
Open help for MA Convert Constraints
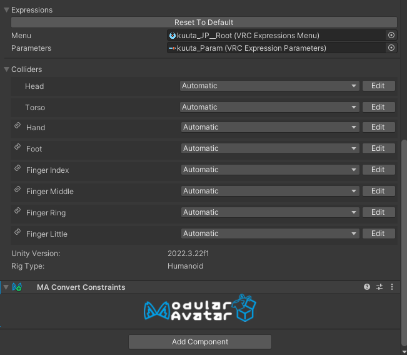pos(367,287)
